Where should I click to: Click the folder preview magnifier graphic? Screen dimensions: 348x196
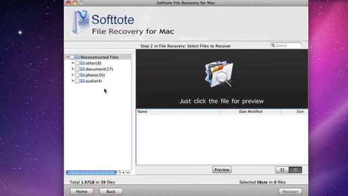219,73
